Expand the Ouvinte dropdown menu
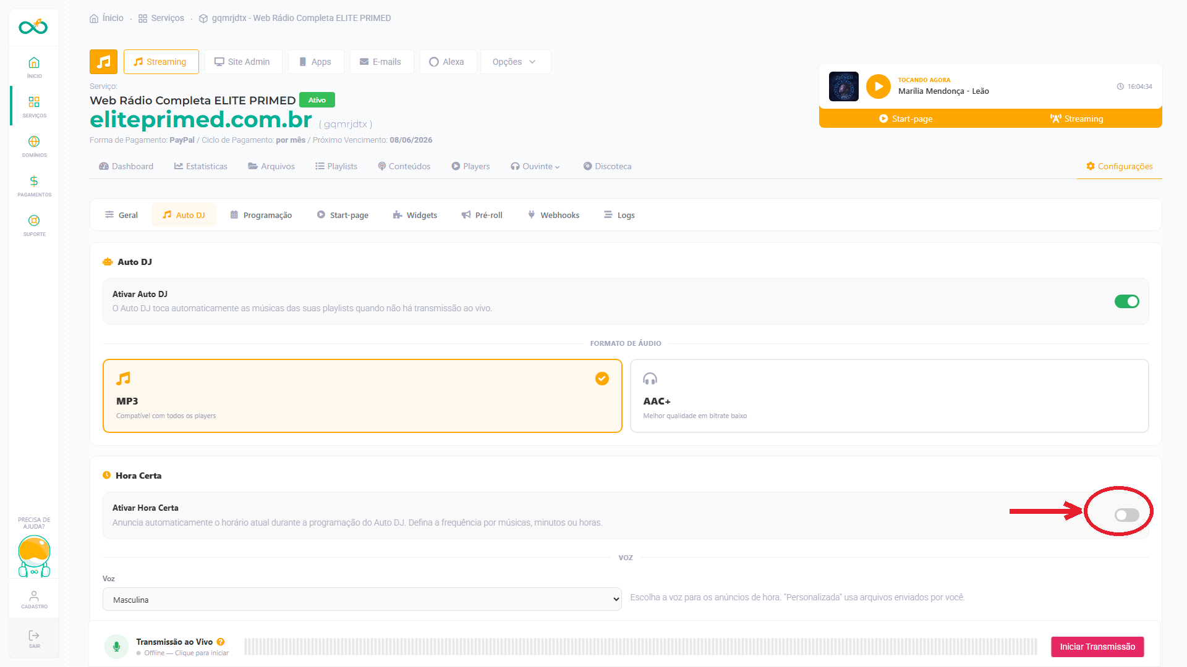1187x667 pixels. (x=535, y=166)
